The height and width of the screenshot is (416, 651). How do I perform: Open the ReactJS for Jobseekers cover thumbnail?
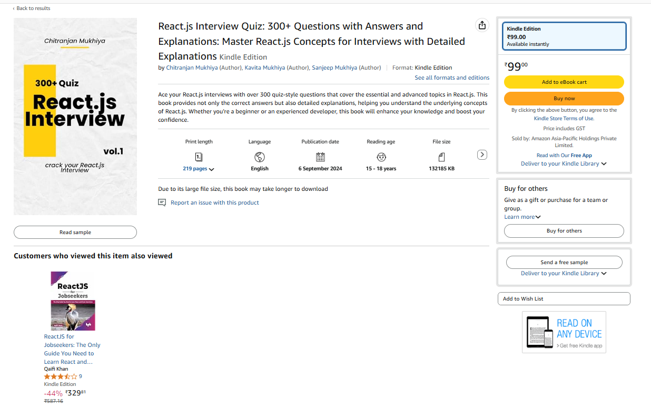point(73,301)
